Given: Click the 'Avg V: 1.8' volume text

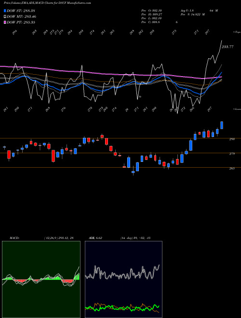Looking at the screenshot, I should click(x=187, y=11).
